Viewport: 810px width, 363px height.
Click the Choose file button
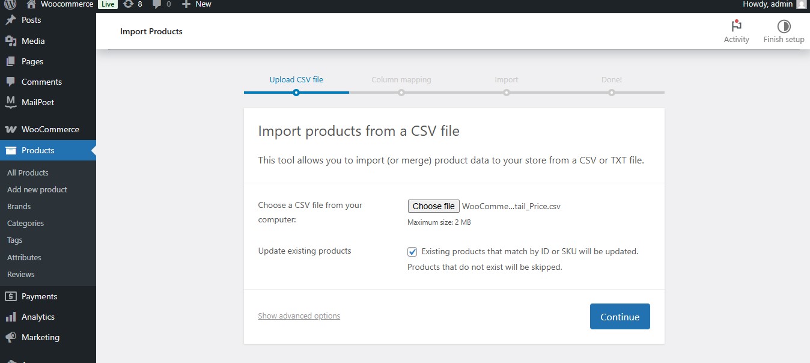[433, 206]
